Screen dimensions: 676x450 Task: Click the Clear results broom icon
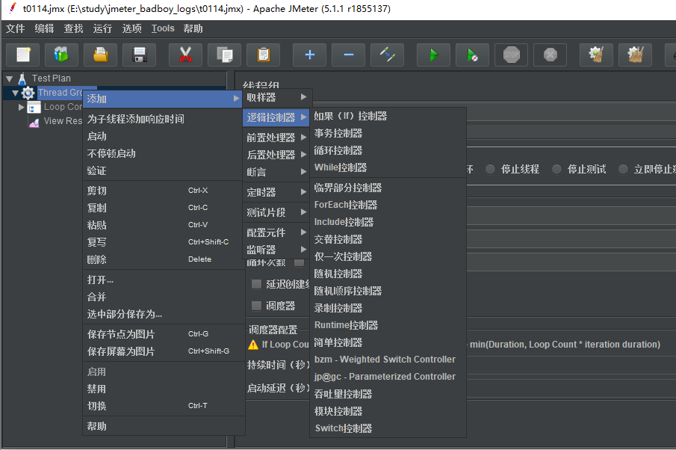(x=596, y=55)
